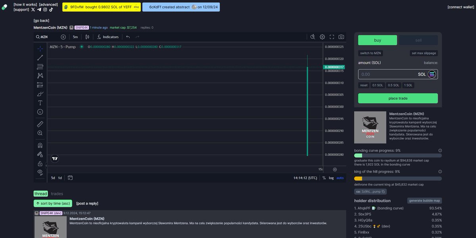Image resolution: width=476 pixels, height=238 pixels.
Task: Select the chart zoom-in tool
Action: coord(40,133)
